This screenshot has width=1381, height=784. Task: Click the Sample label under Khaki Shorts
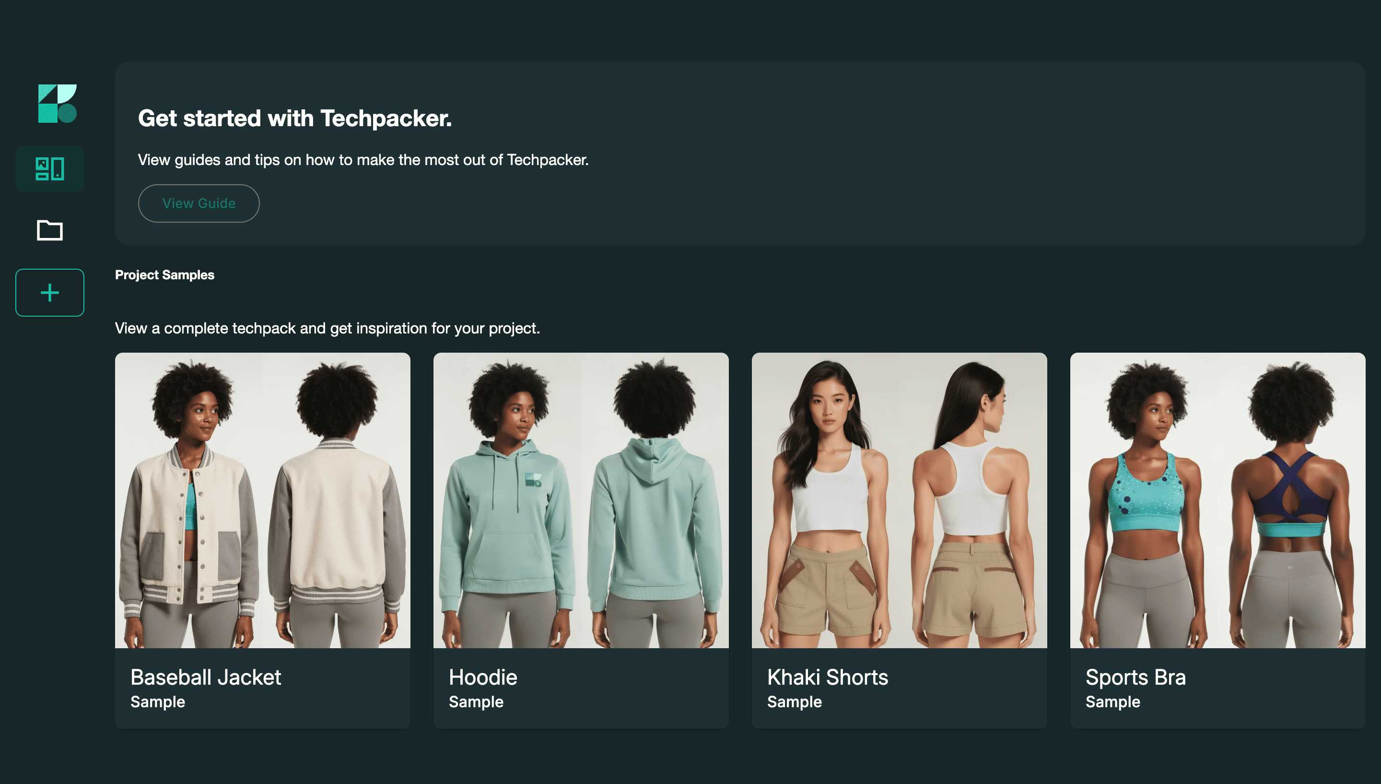(795, 701)
